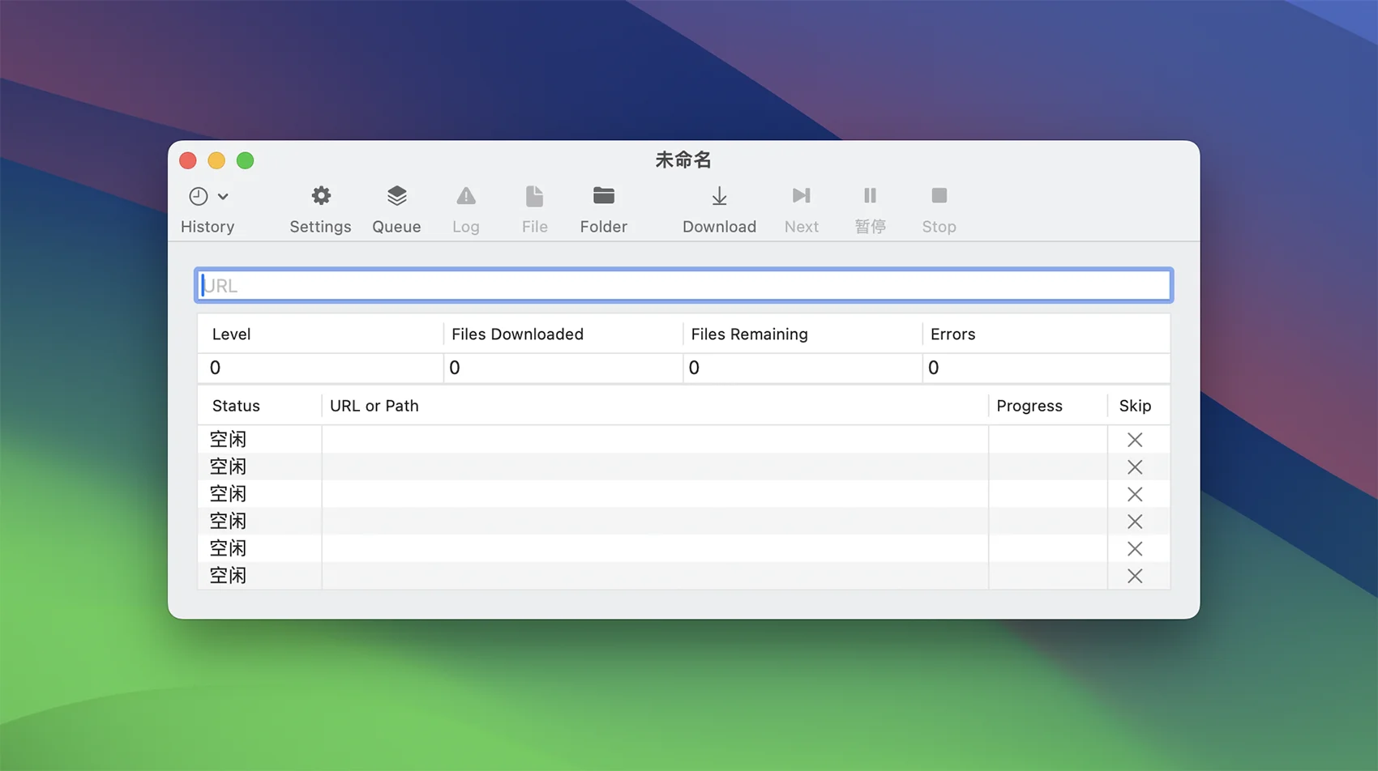
Task: Show the download Queue
Action: point(396,196)
